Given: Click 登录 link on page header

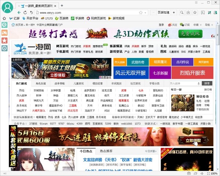Looking at the screenshot, I should tap(161, 25).
